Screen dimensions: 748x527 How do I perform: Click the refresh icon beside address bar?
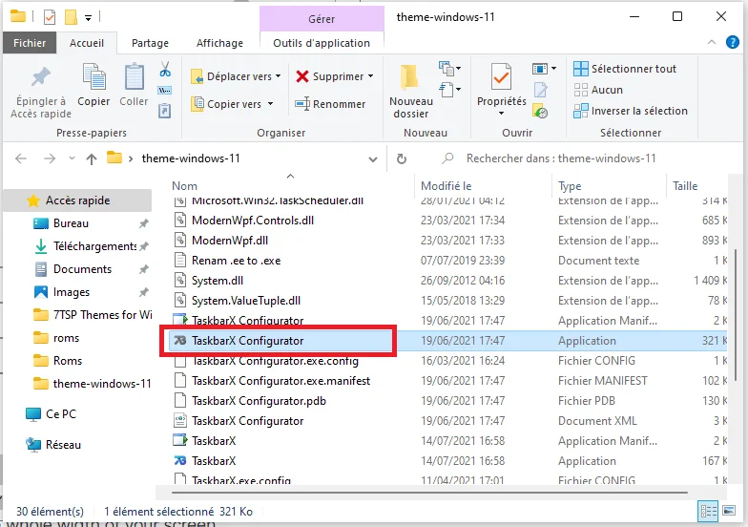pos(402,158)
